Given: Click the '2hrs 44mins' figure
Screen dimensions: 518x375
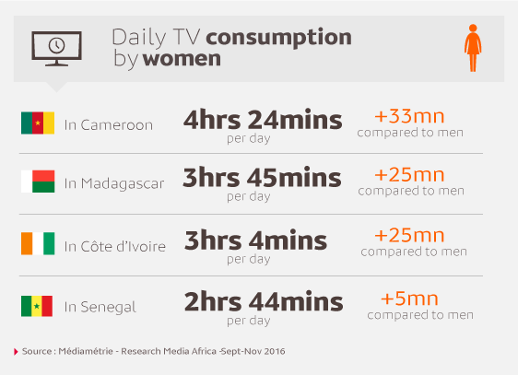Looking at the screenshot, I should tap(264, 301).
